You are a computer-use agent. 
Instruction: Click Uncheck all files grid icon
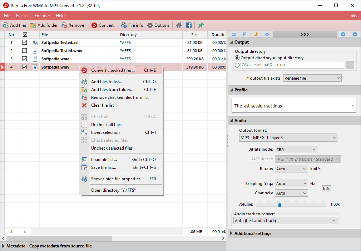pyautogui.click(x=84, y=125)
